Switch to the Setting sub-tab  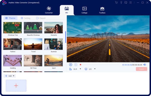26,18
